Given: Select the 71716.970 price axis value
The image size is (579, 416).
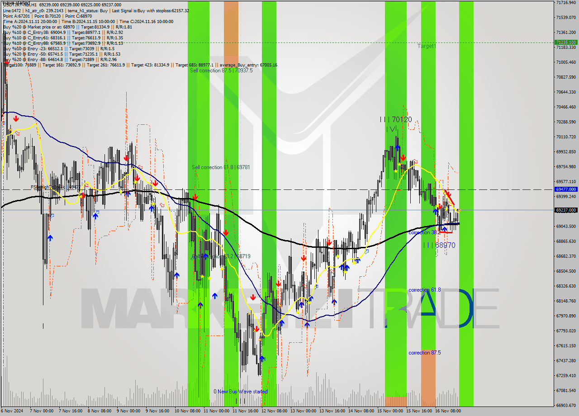Looking at the screenshot, I should (566, 3).
